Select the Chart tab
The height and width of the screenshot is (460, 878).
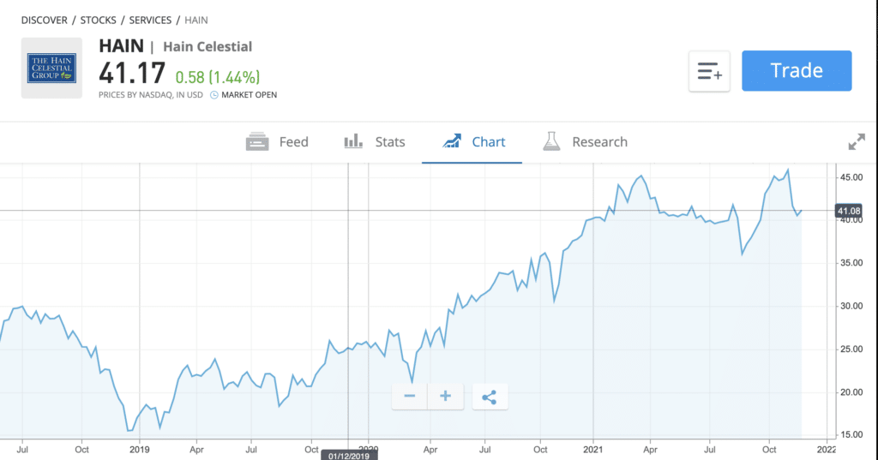tap(473, 141)
